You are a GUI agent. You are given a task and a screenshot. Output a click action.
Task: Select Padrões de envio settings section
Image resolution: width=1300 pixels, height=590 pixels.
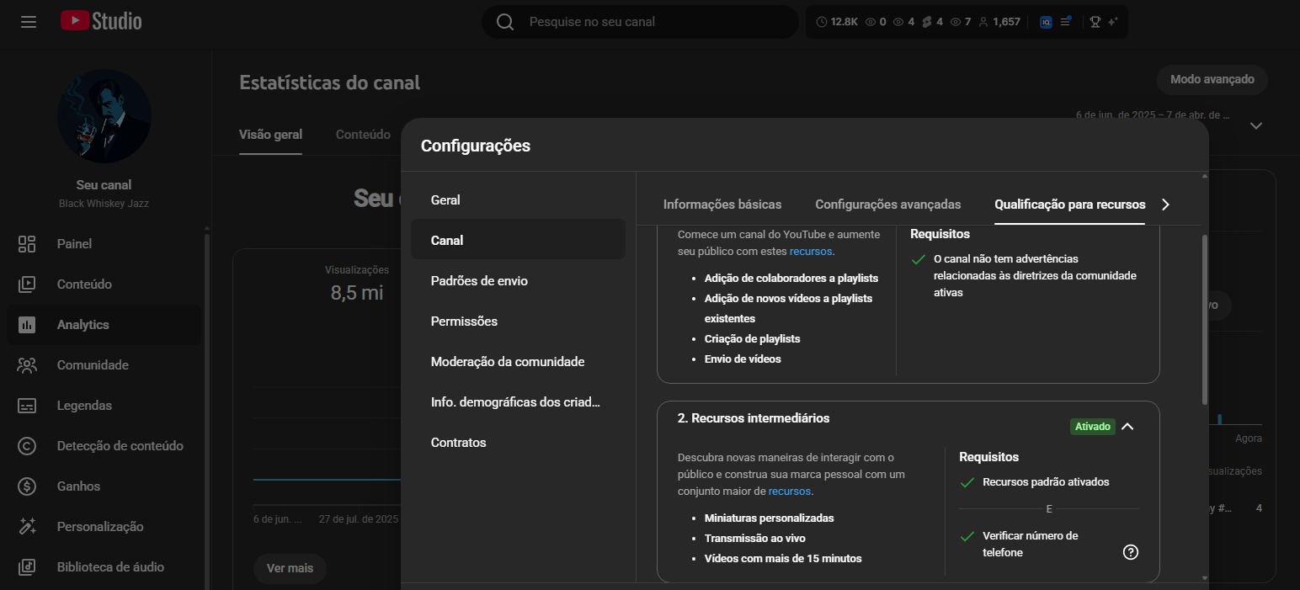coord(479,281)
